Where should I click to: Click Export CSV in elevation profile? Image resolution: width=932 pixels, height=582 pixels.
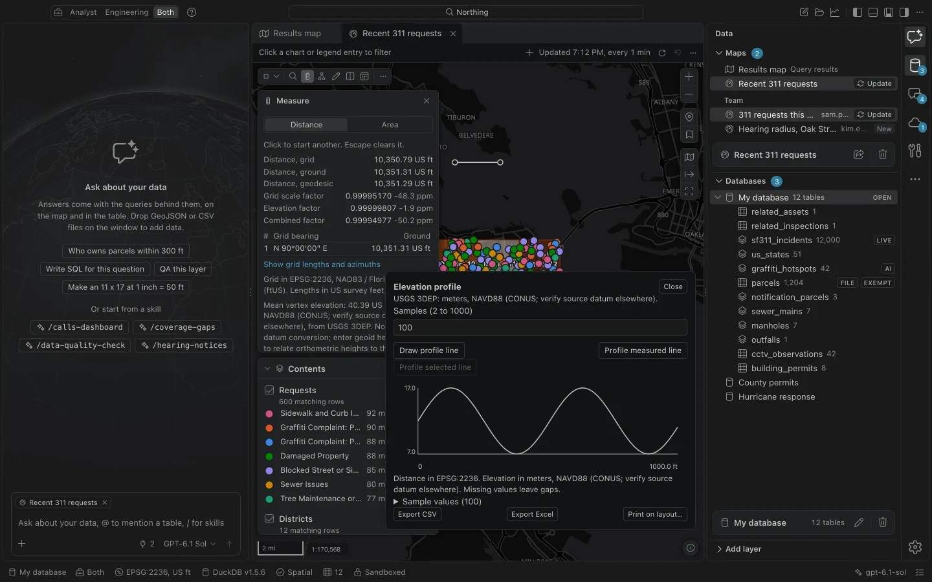pos(417,514)
